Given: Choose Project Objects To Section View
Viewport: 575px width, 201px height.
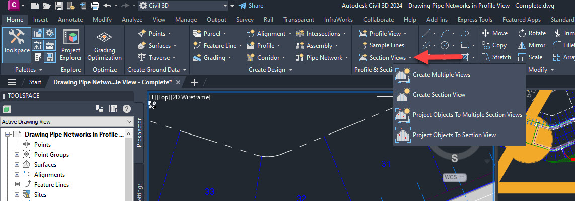Looking at the screenshot, I should pos(460,135).
